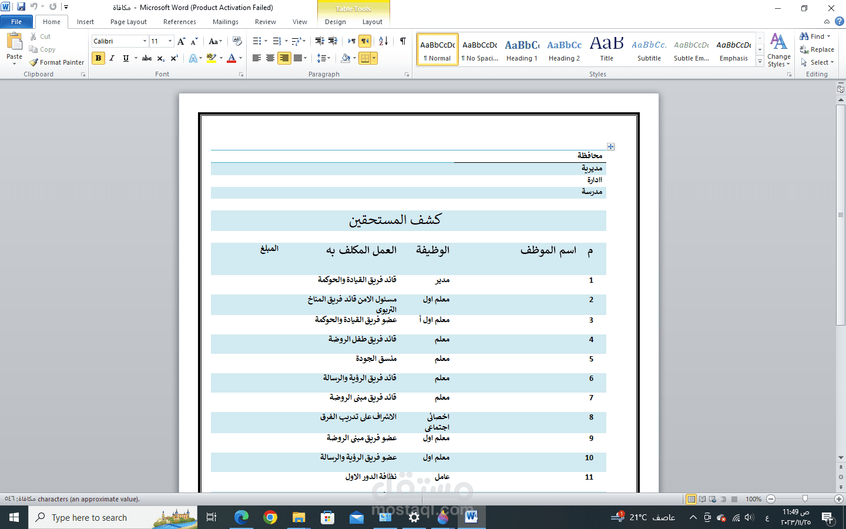
Task: Apply the Heading 1 style
Action: point(522,49)
